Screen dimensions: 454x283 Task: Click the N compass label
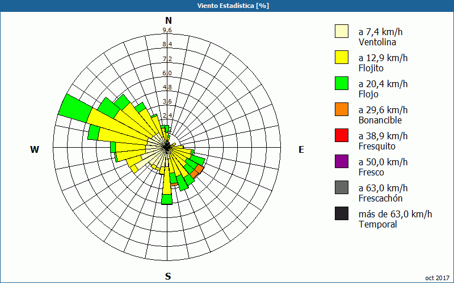(x=168, y=20)
